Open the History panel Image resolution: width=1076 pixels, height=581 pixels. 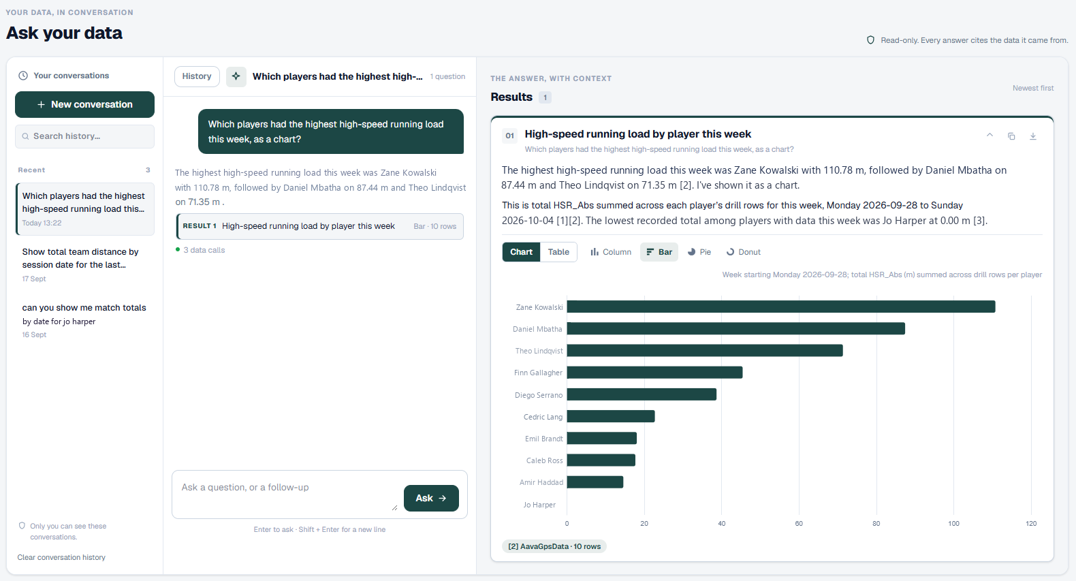click(x=197, y=76)
